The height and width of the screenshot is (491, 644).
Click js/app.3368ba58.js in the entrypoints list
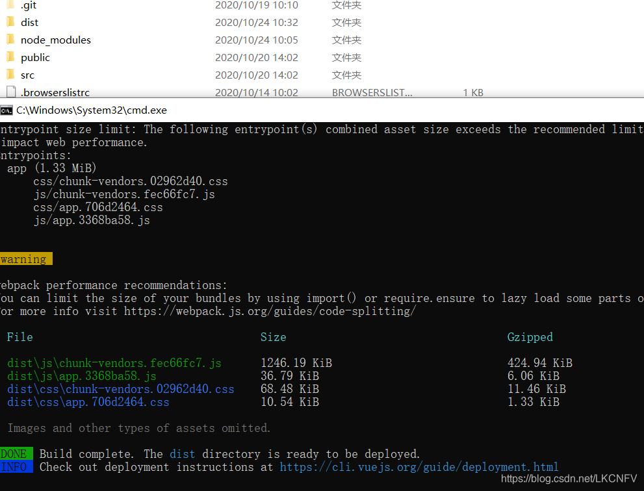tap(92, 220)
